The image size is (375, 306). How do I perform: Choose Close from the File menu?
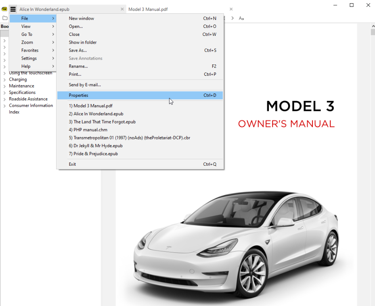(140, 34)
